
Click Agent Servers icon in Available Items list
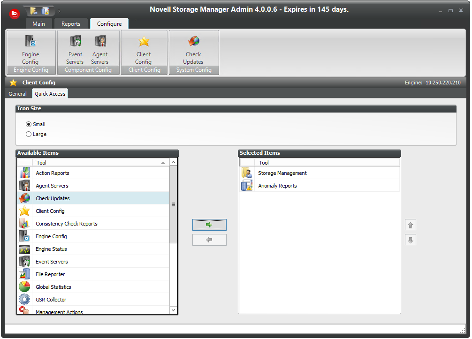pos(24,186)
